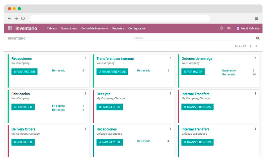This screenshot has height=161, width=267.
Task: Open the apps grid menu icon
Action: point(10,28)
